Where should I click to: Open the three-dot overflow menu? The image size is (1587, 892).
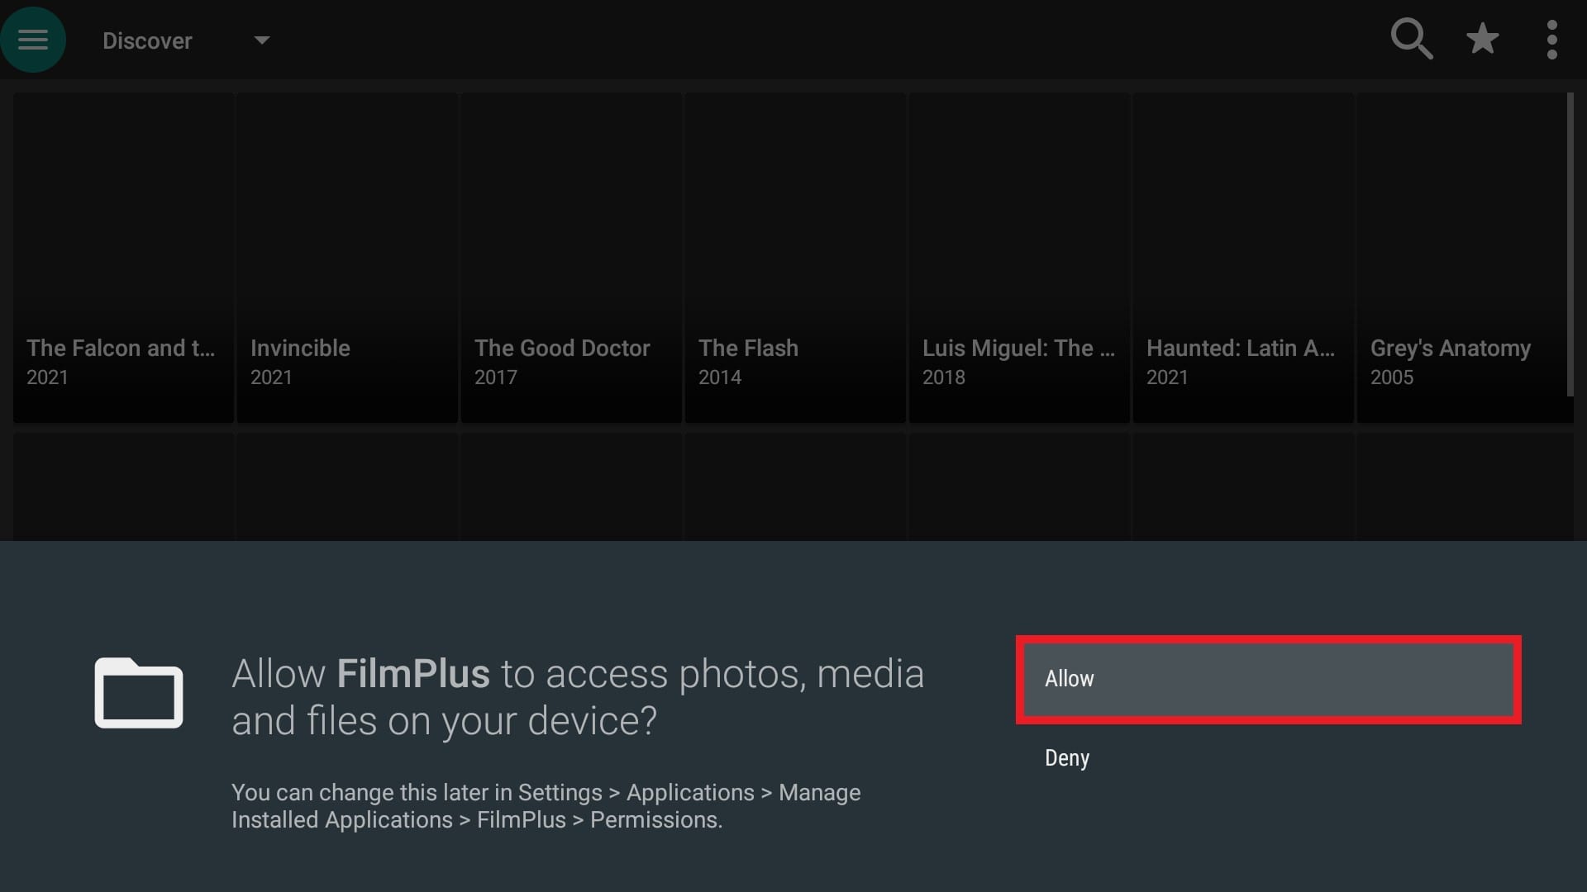(1552, 39)
